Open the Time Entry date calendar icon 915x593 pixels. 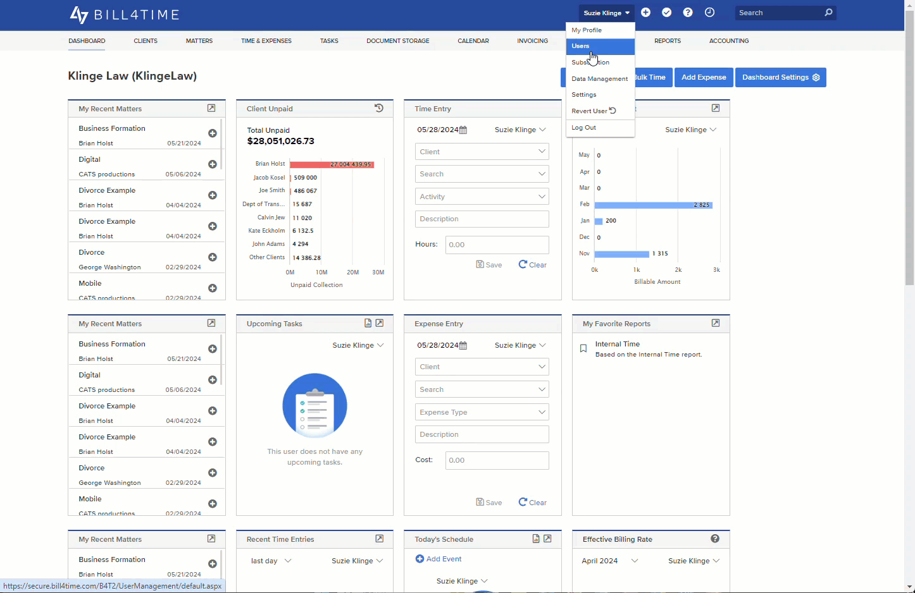(x=463, y=130)
